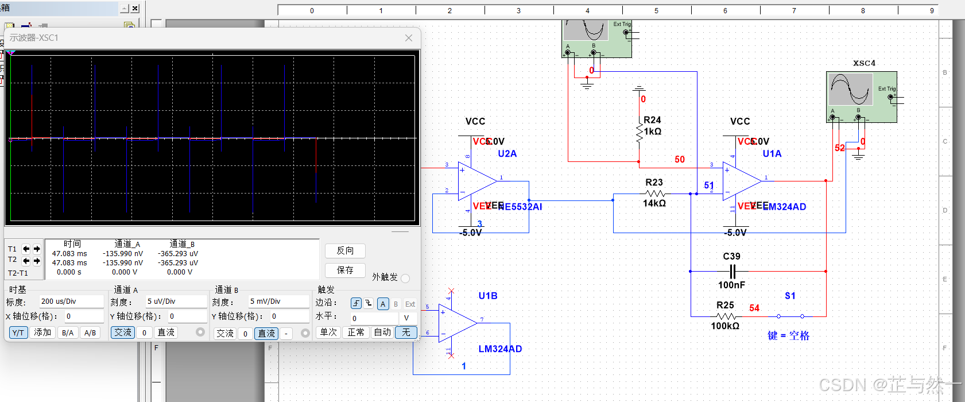
Task: Open timebase 标度 200 us/Div field
Action: 71,301
